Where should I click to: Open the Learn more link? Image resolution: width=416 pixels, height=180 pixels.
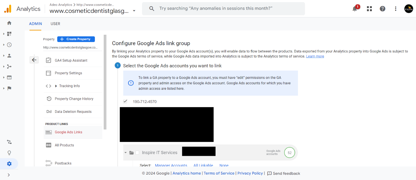click(x=315, y=56)
